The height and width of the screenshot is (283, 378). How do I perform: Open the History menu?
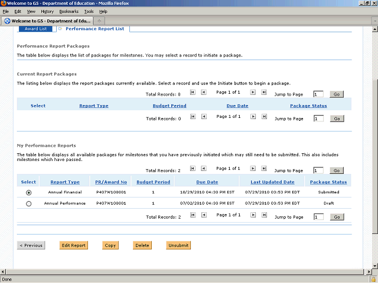click(x=47, y=11)
